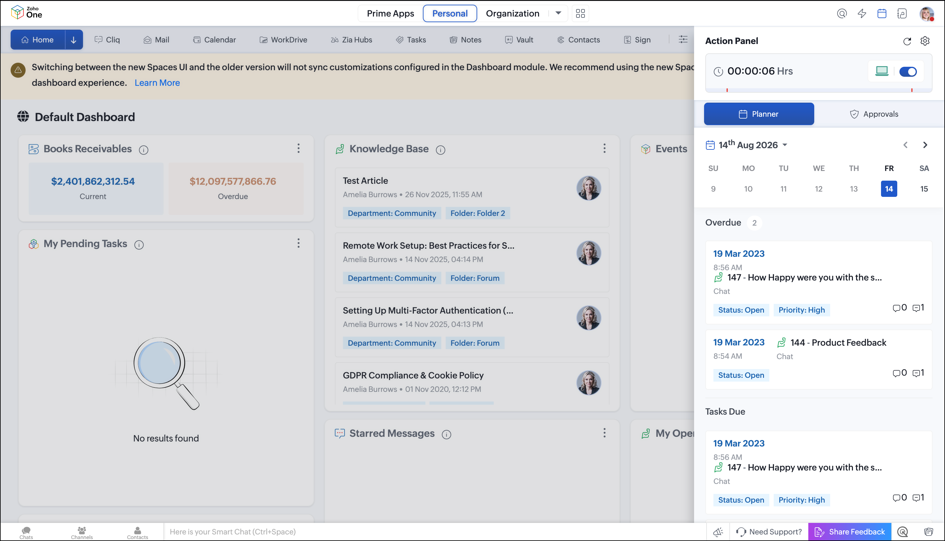The width and height of the screenshot is (945, 541).
Task: Click the laptop icon beside timer
Action: pyautogui.click(x=881, y=71)
